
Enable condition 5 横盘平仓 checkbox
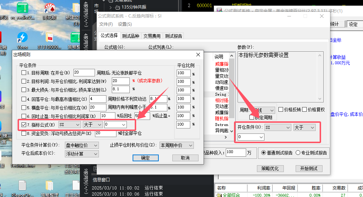point(24,107)
